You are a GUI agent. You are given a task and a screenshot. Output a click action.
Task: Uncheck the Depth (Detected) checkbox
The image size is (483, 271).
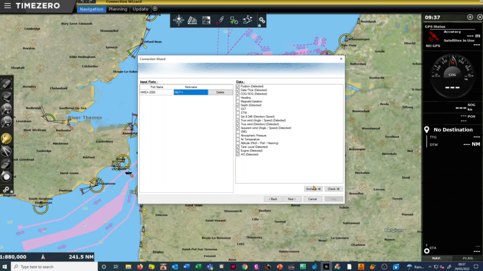click(x=238, y=105)
